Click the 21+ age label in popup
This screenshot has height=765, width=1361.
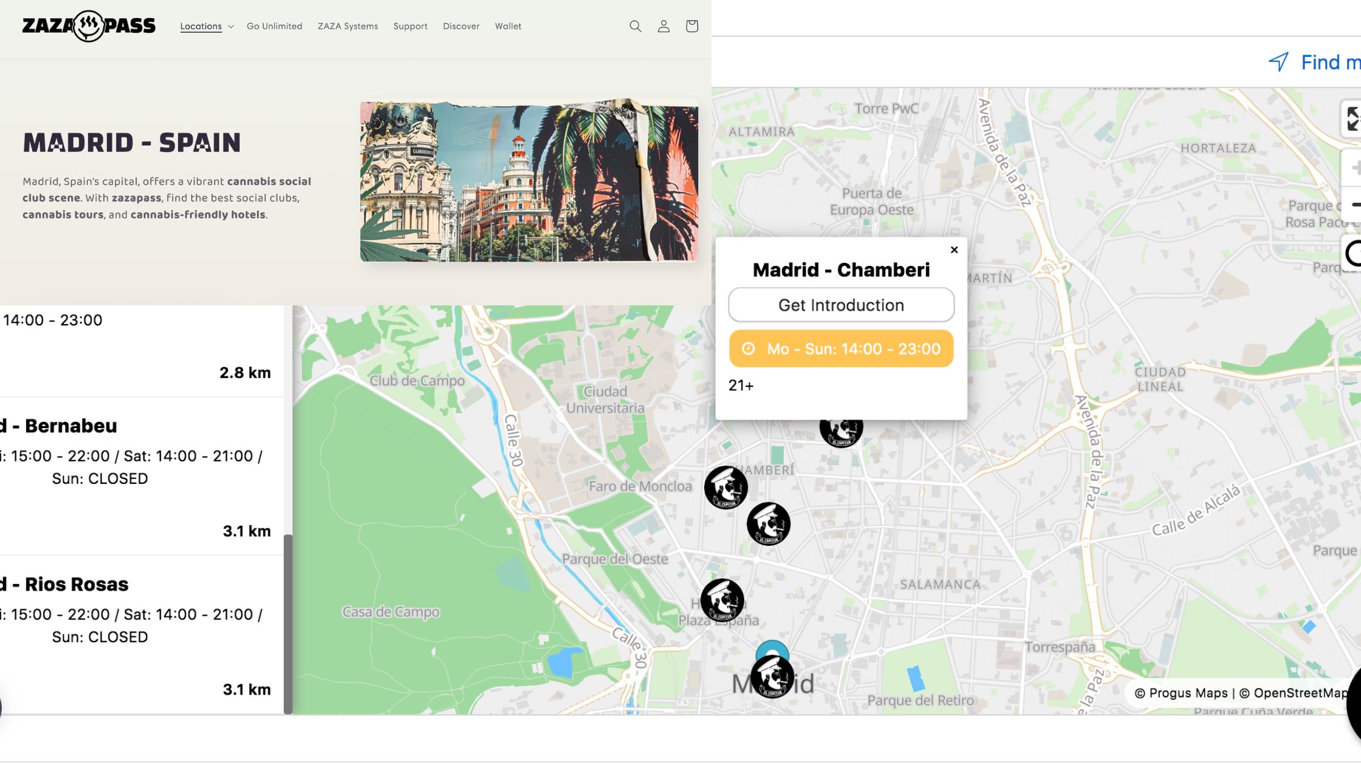coord(741,386)
